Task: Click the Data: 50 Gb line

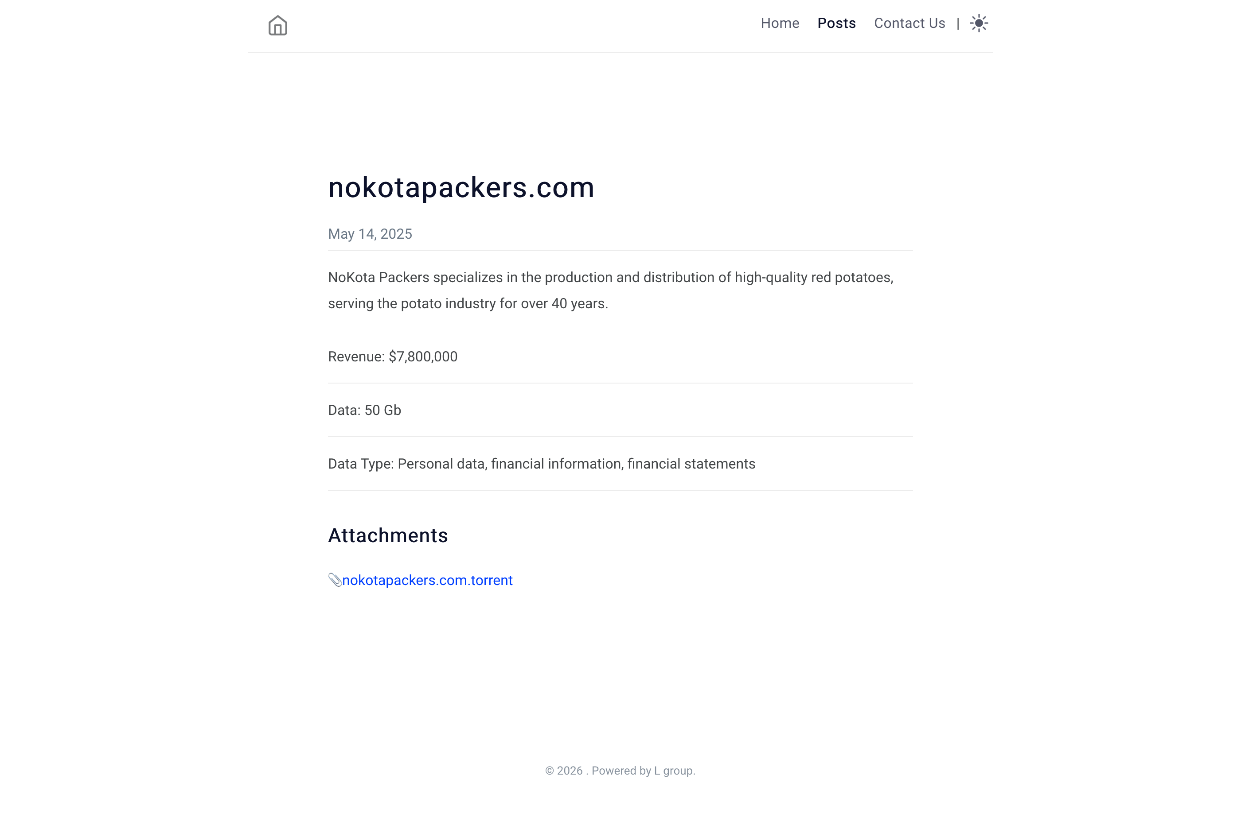Action: pyautogui.click(x=364, y=410)
